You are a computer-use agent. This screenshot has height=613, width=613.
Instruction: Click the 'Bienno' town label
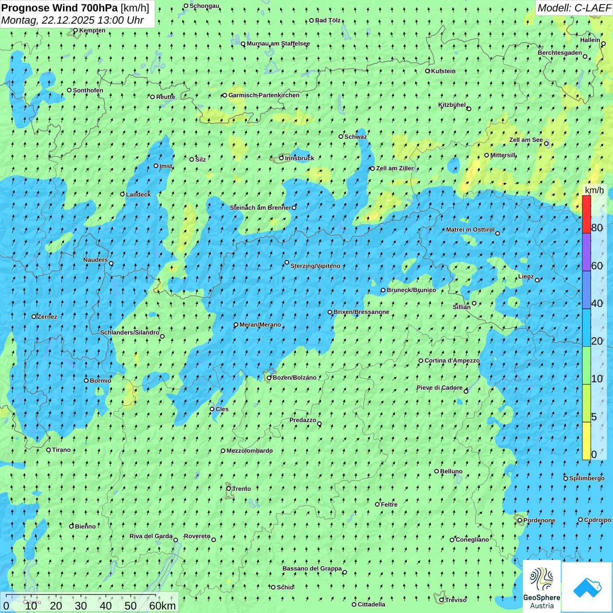[85, 526]
